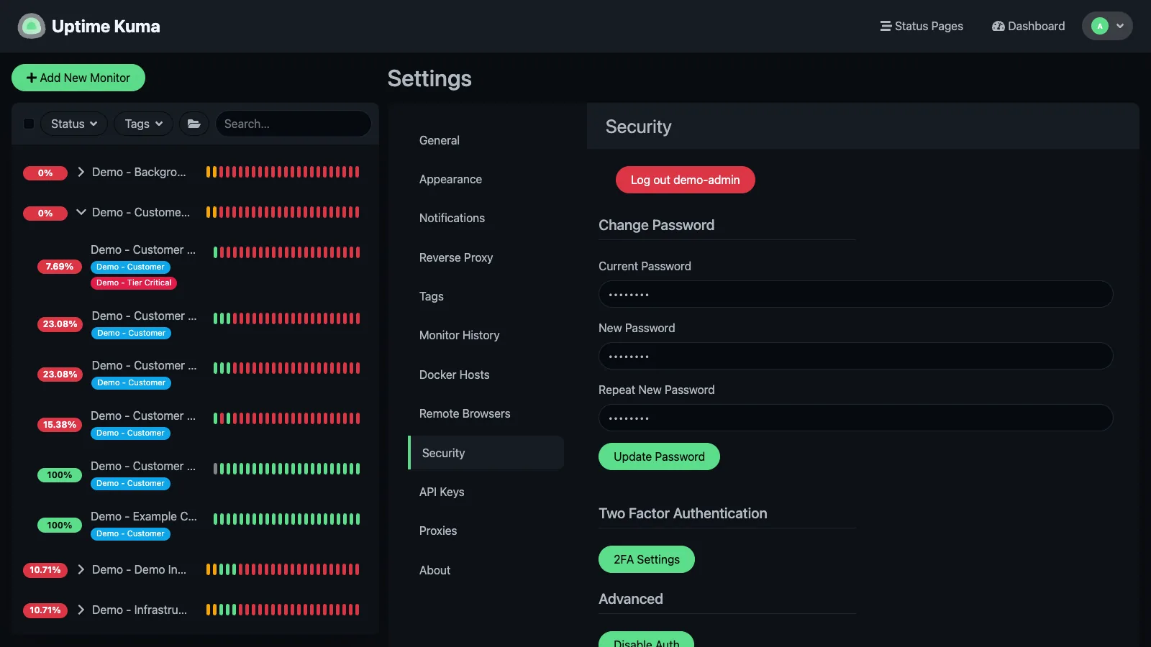Open API Keys settings
This screenshot has width=1151, height=647.
[486, 492]
